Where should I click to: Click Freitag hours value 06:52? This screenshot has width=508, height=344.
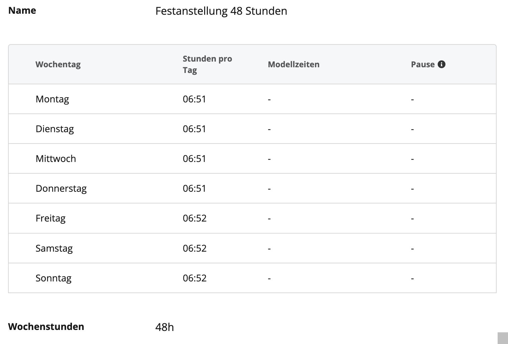click(194, 218)
